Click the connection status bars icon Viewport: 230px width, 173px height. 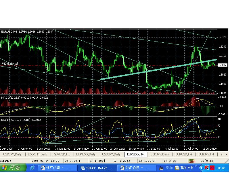pos(192,161)
